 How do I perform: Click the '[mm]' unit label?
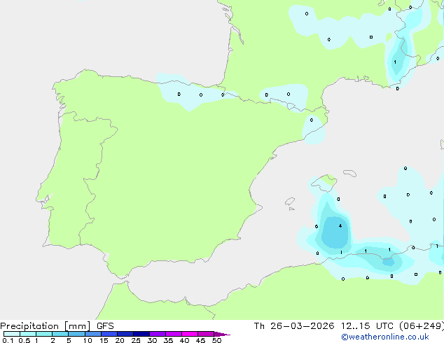point(77,326)
